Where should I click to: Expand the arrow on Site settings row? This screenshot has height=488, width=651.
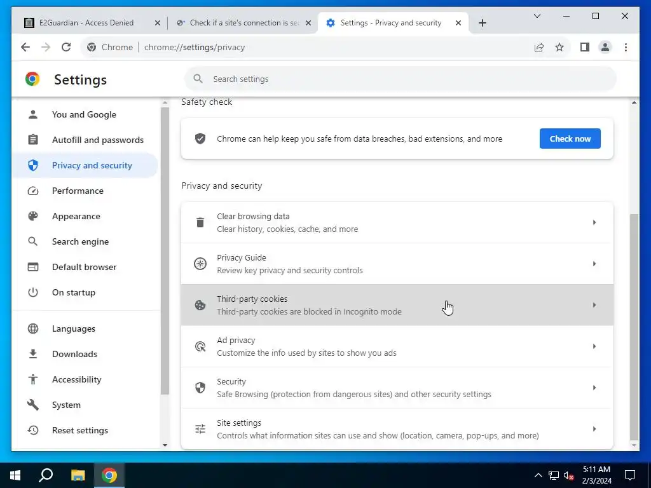coord(594,429)
